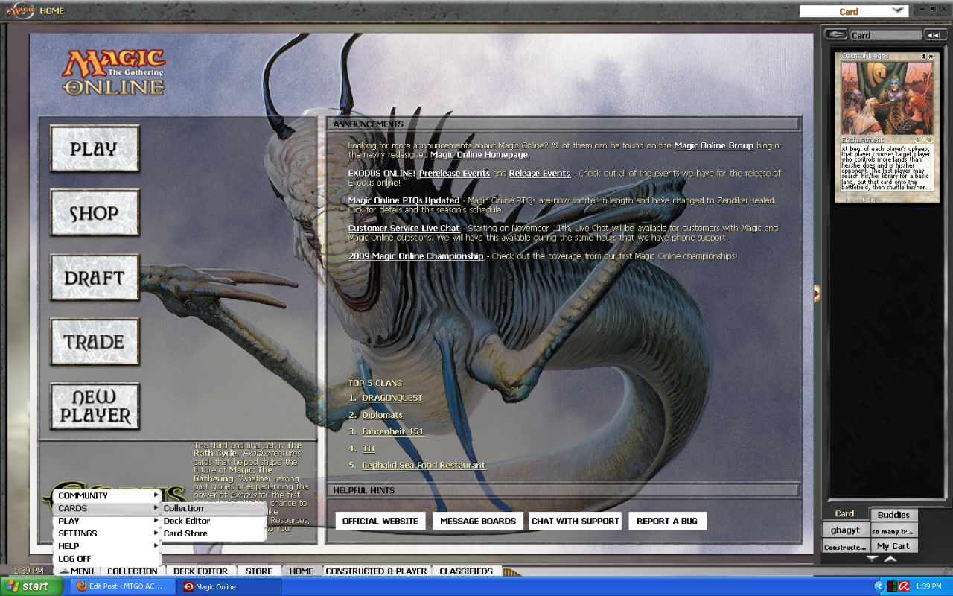
Task: Click the up arrow below My Cart
Action: (890, 558)
